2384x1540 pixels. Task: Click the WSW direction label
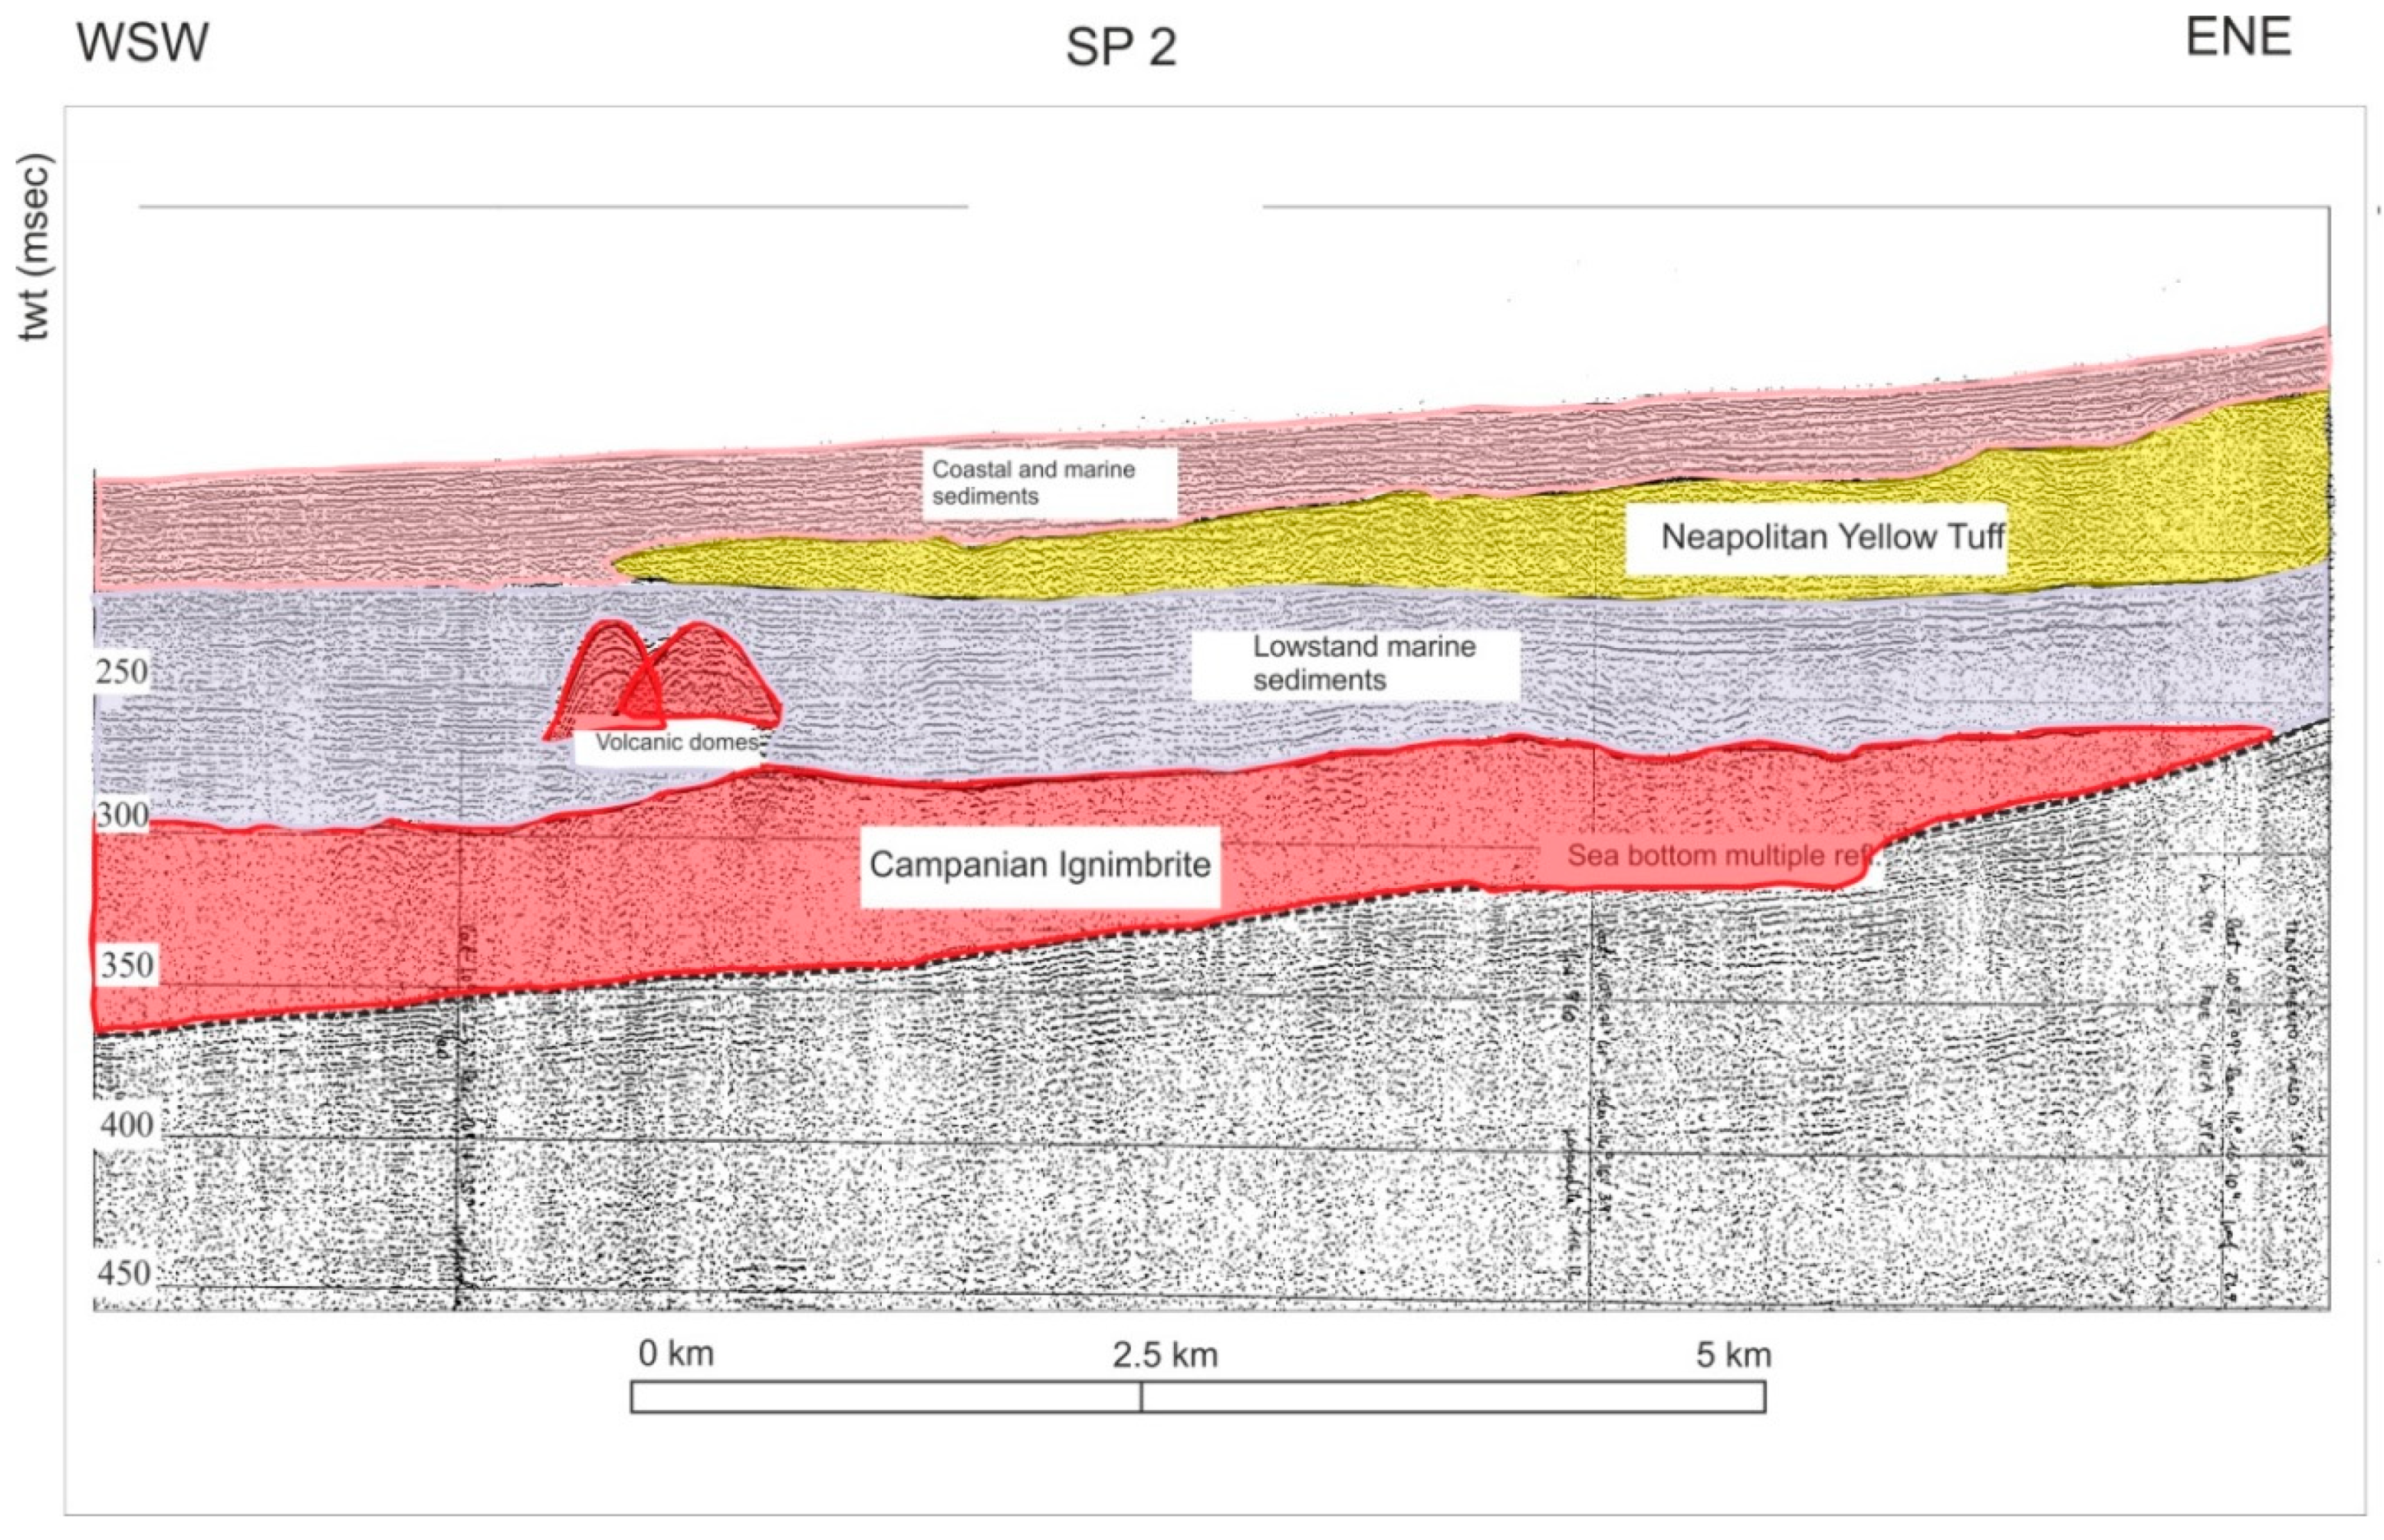(142, 43)
